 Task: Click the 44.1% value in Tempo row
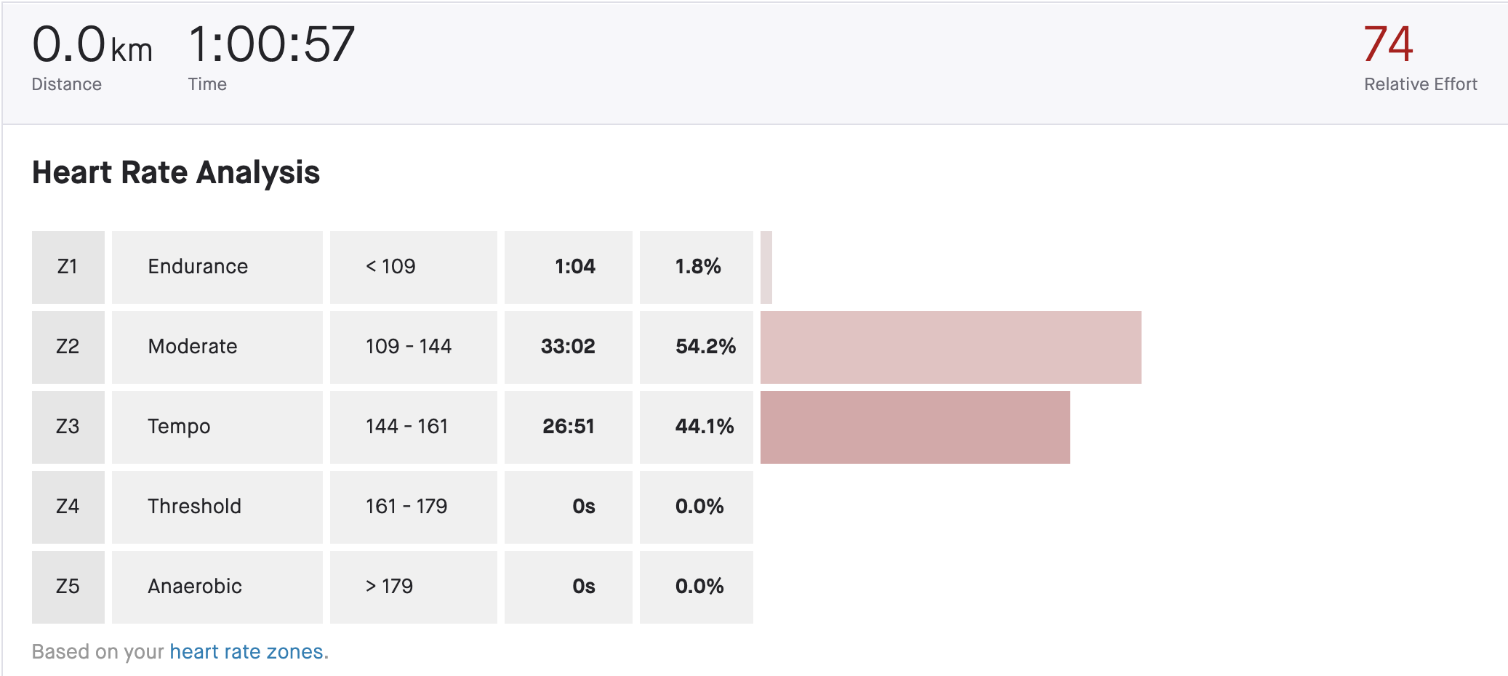705,427
